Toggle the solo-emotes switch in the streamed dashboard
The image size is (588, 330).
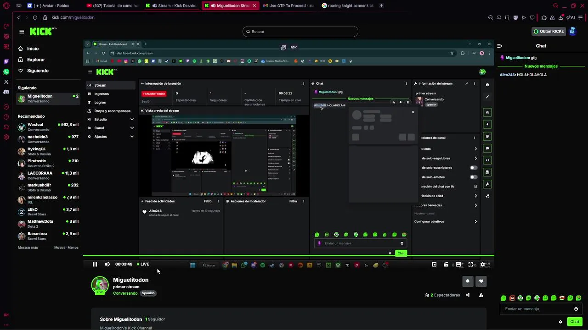point(473,177)
